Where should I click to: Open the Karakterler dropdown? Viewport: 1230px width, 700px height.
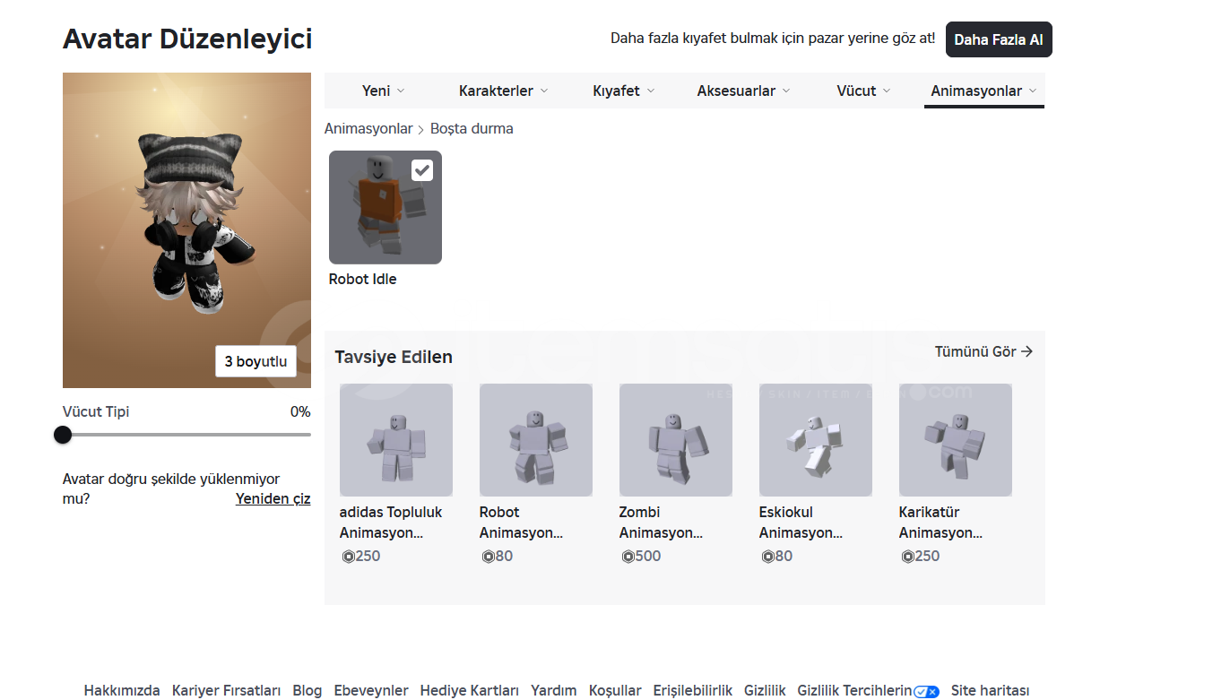click(503, 91)
